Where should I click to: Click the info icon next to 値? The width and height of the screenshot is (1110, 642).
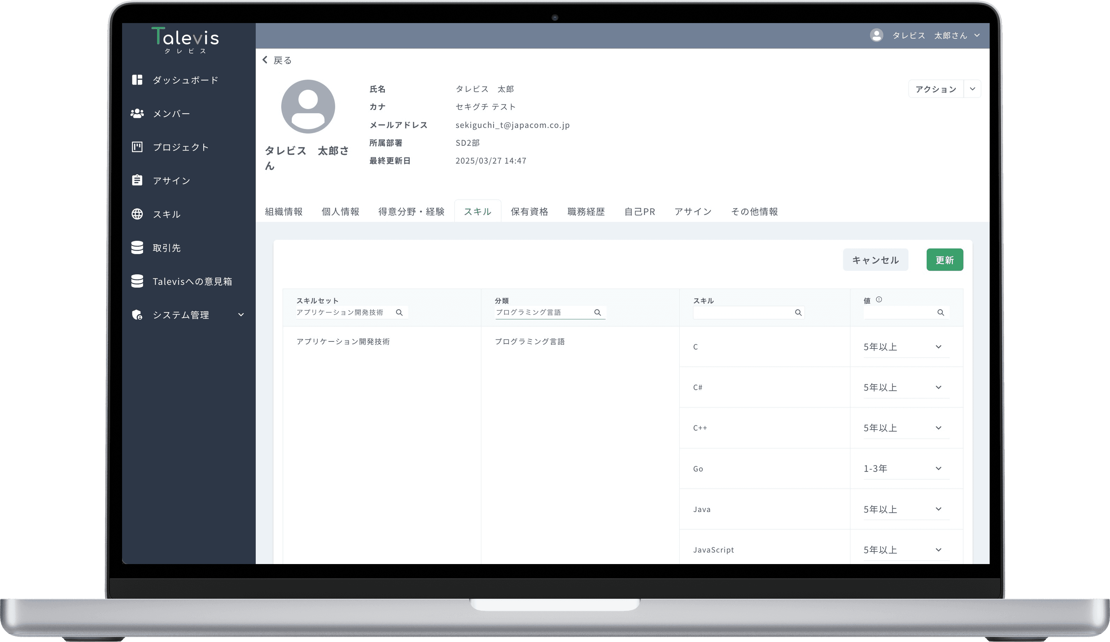click(x=879, y=300)
